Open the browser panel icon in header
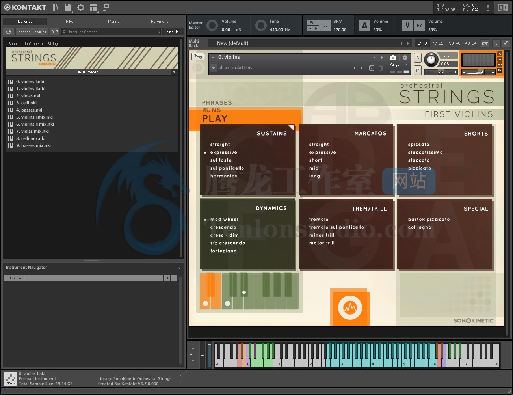This screenshot has height=395, width=513. tap(56, 7)
